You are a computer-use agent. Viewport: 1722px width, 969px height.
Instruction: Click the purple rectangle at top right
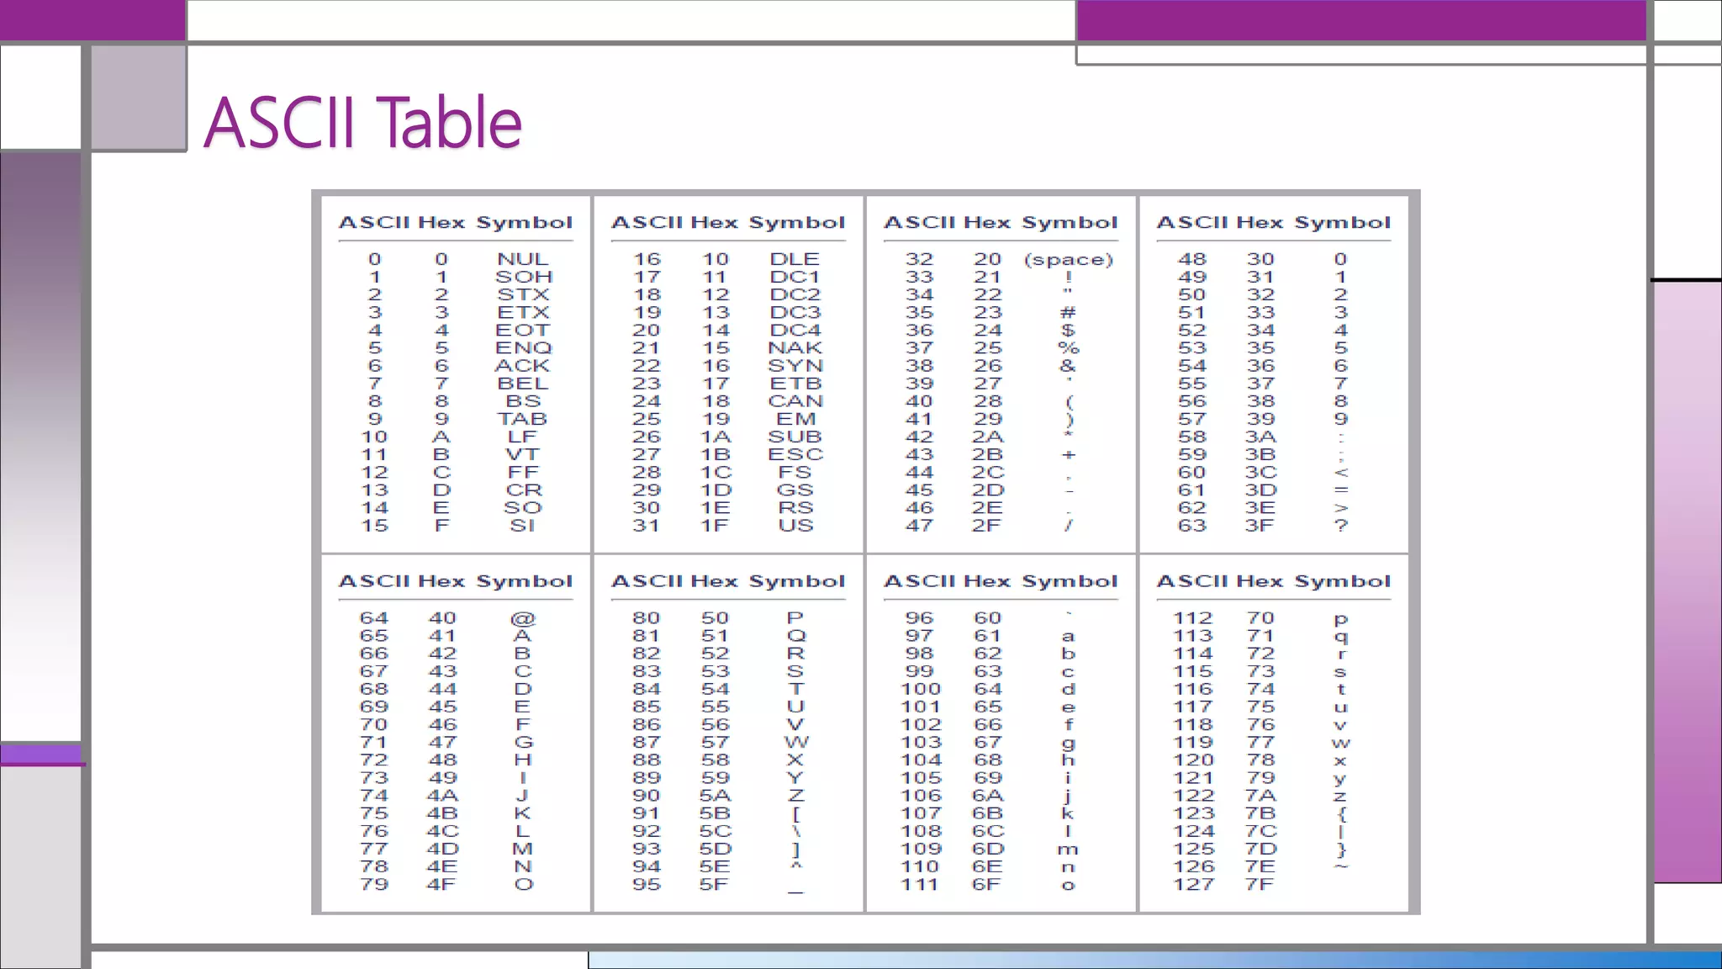coord(1360,20)
